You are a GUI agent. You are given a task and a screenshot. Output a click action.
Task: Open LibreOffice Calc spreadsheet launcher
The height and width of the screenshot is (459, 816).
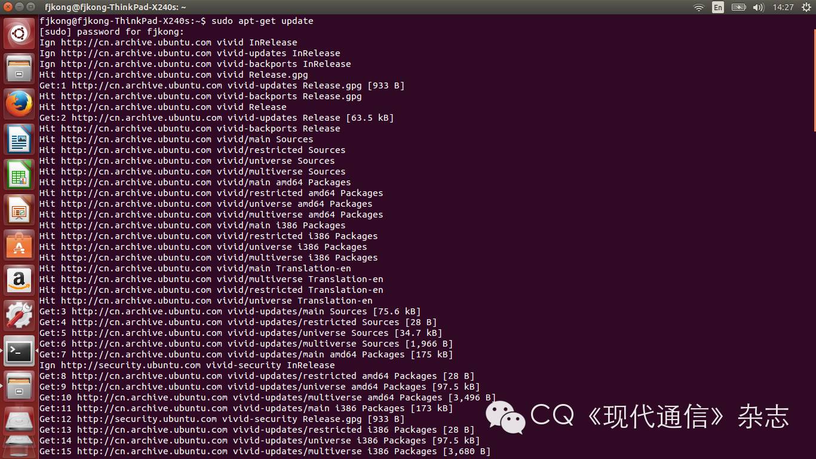(19, 175)
